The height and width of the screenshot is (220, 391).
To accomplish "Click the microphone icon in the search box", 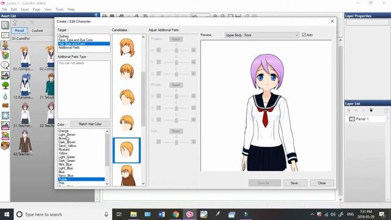I will (x=106, y=215).
